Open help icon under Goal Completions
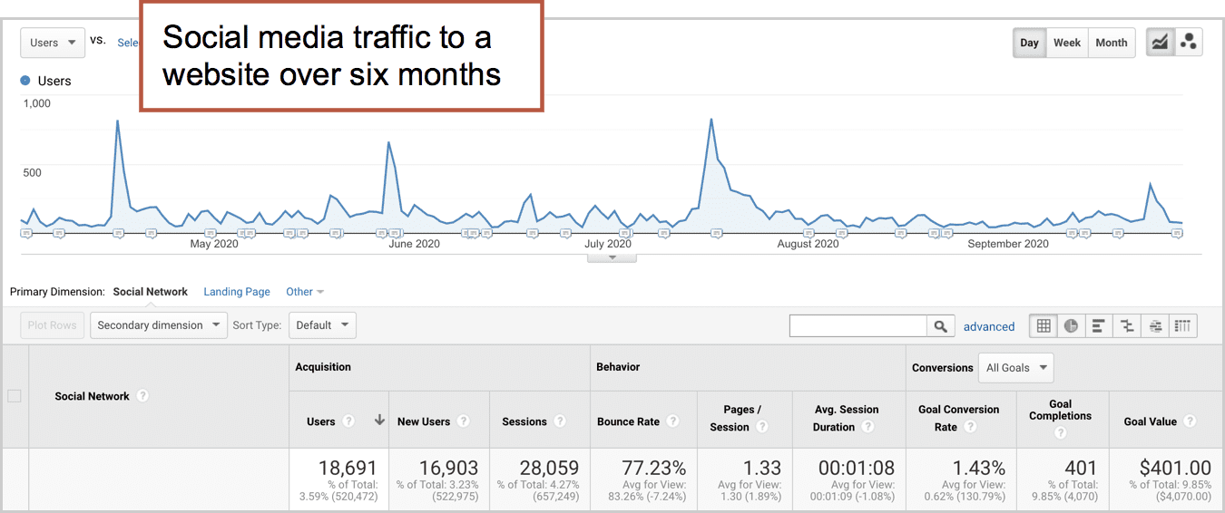 click(1061, 433)
